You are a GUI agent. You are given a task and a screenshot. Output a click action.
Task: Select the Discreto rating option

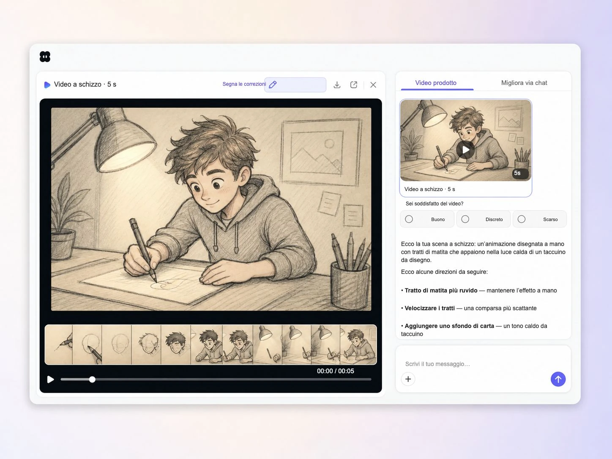click(484, 219)
